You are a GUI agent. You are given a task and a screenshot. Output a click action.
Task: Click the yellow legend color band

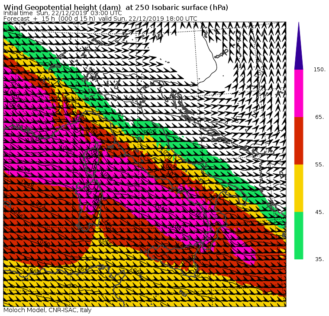coord(299,188)
